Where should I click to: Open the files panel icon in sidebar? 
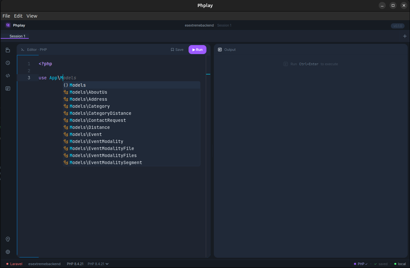8,50
